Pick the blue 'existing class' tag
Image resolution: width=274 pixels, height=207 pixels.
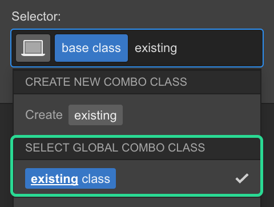[x=70, y=178]
